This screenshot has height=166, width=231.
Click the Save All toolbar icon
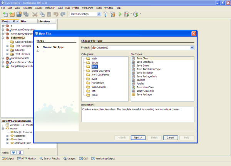(26, 14)
